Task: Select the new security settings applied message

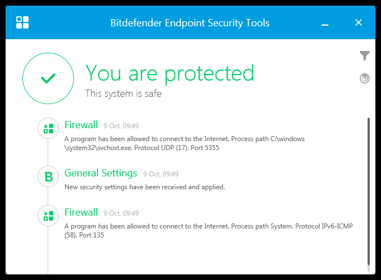Action: (x=145, y=187)
